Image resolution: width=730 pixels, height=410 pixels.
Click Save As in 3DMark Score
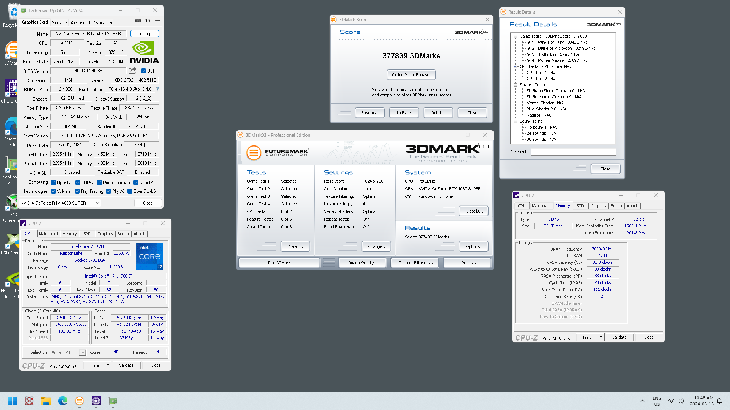point(370,113)
